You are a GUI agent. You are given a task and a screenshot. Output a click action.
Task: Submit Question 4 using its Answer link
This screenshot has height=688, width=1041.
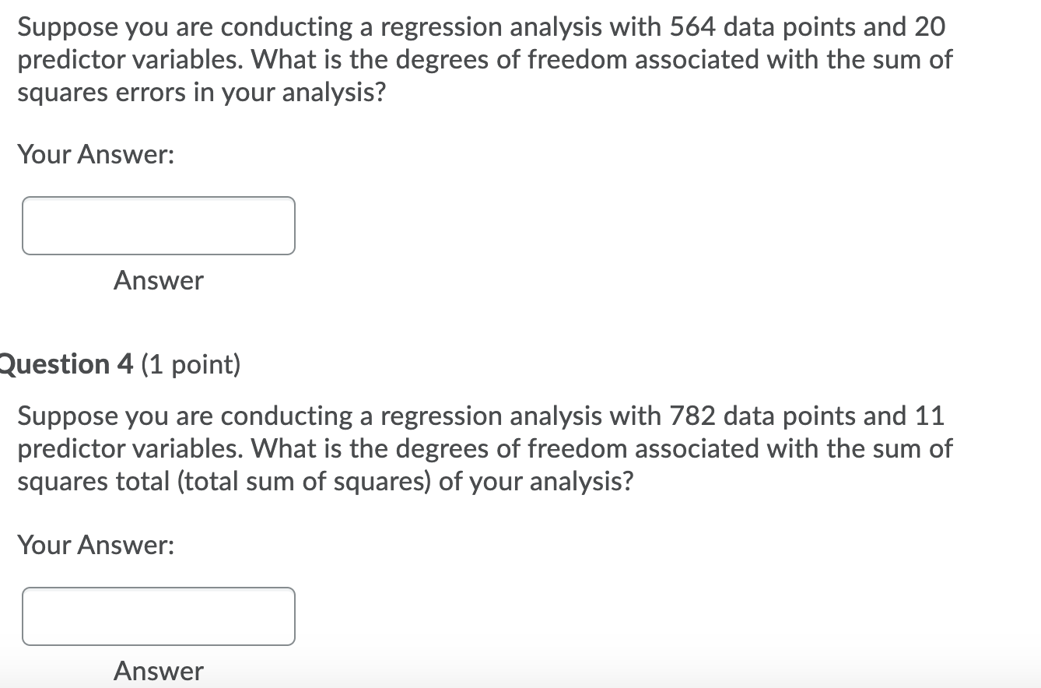(x=159, y=671)
